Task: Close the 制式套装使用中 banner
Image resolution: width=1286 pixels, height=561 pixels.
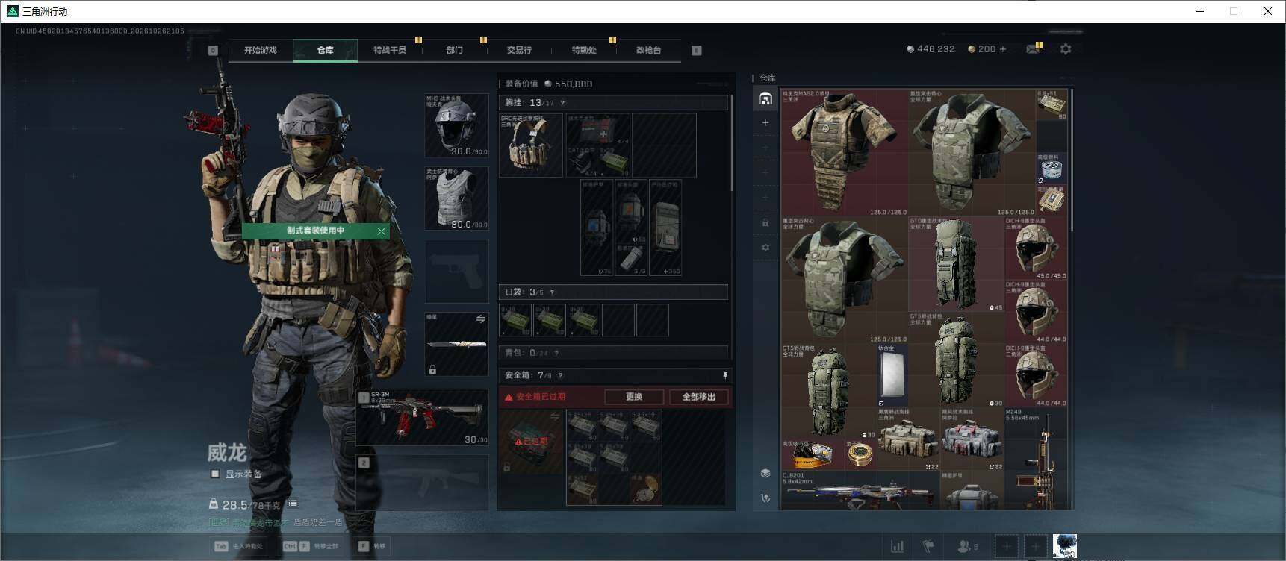Action: 382,231
